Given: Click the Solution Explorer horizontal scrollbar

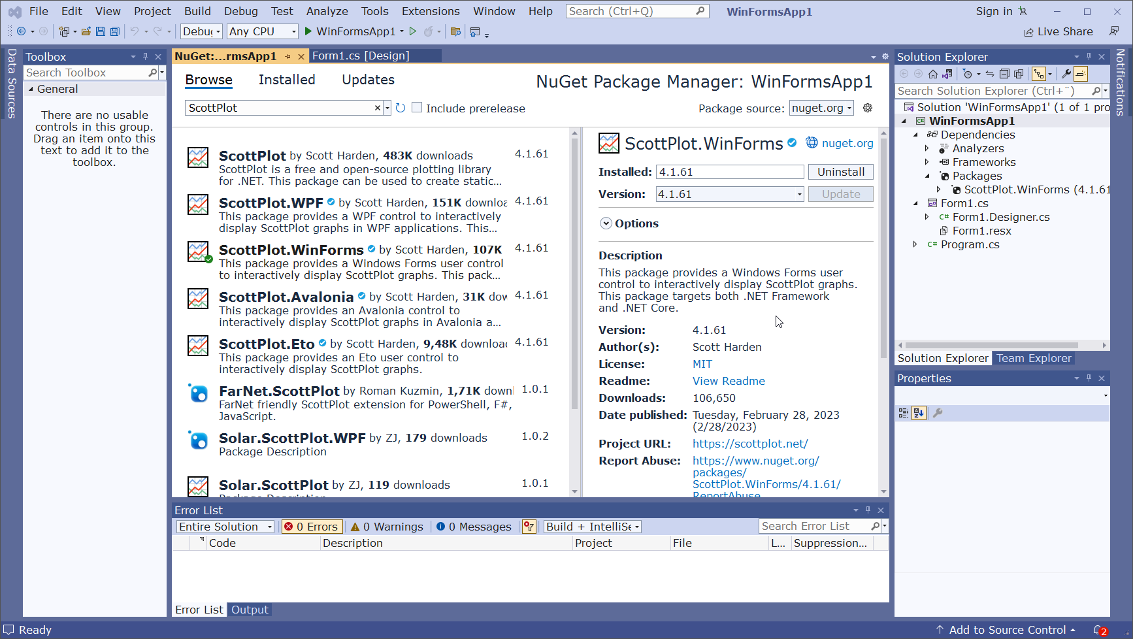Looking at the screenshot, I should tap(991, 345).
